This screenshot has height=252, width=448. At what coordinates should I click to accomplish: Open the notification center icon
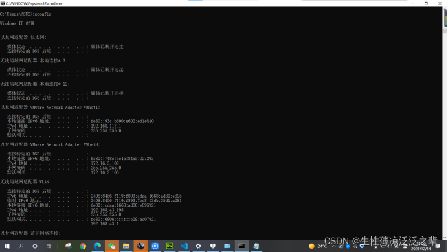[438, 246]
